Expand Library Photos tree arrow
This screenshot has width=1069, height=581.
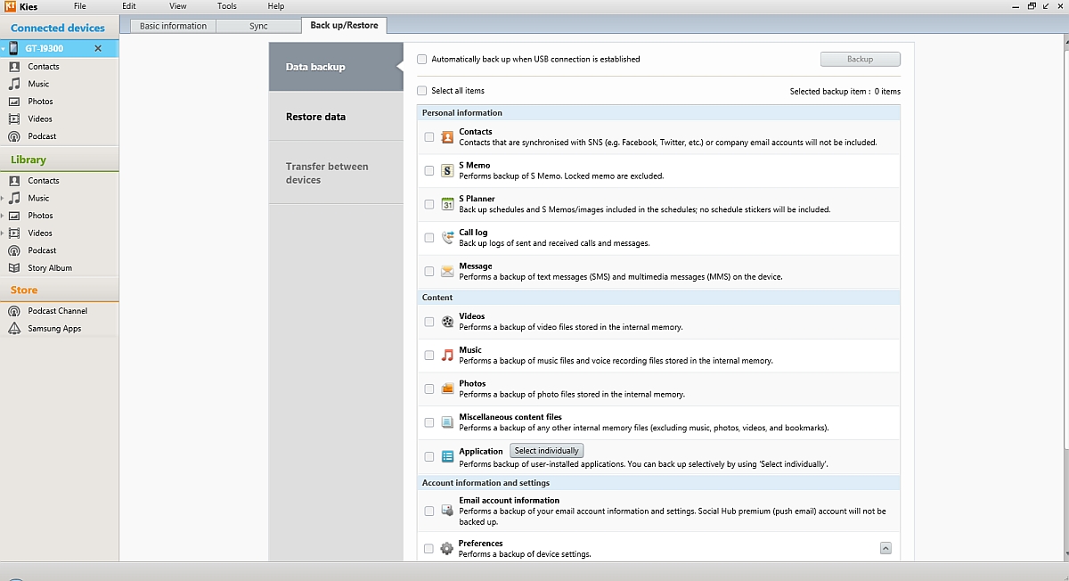click(3, 216)
